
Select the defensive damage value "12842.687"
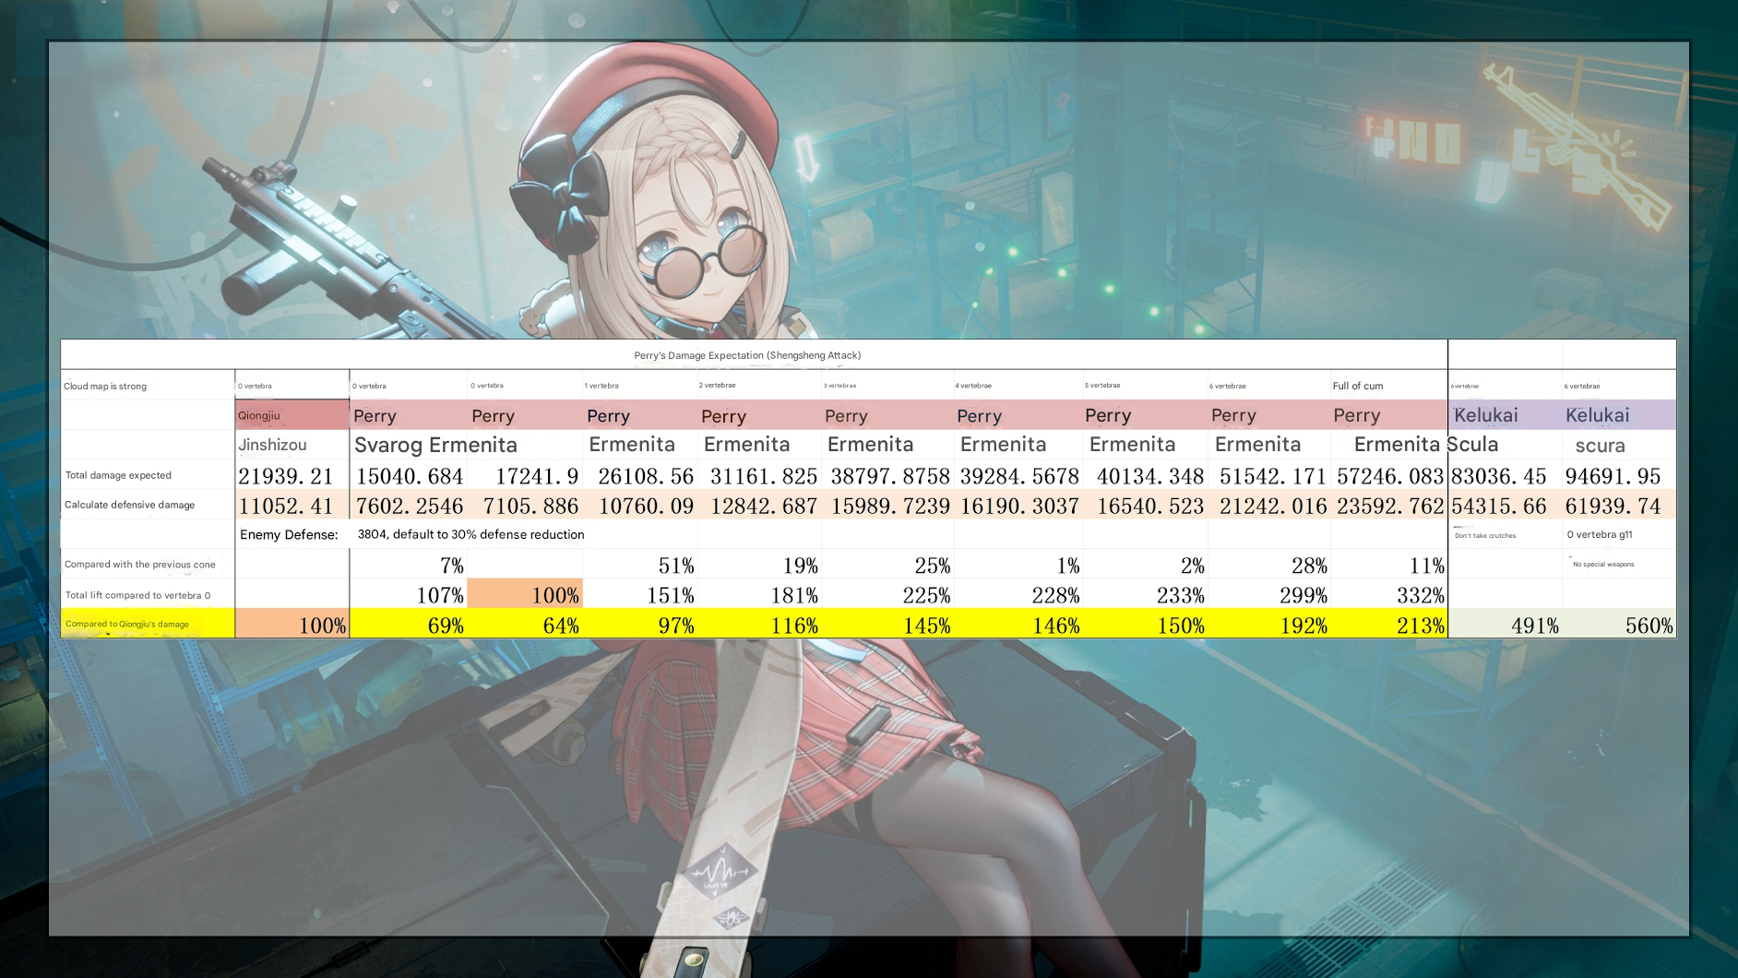(x=764, y=507)
